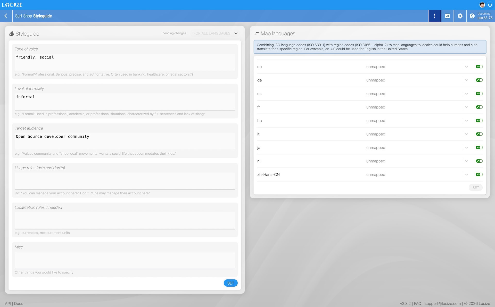
Task: Click into the Misc text area
Action: coord(125,260)
